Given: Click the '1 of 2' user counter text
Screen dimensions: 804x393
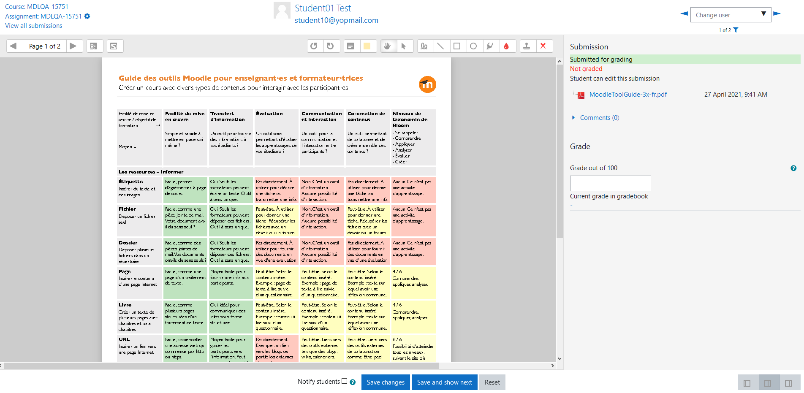Looking at the screenshot, I should click(725, 30).
